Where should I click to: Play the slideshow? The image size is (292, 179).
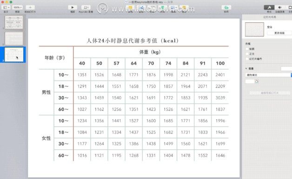point(73,7)
